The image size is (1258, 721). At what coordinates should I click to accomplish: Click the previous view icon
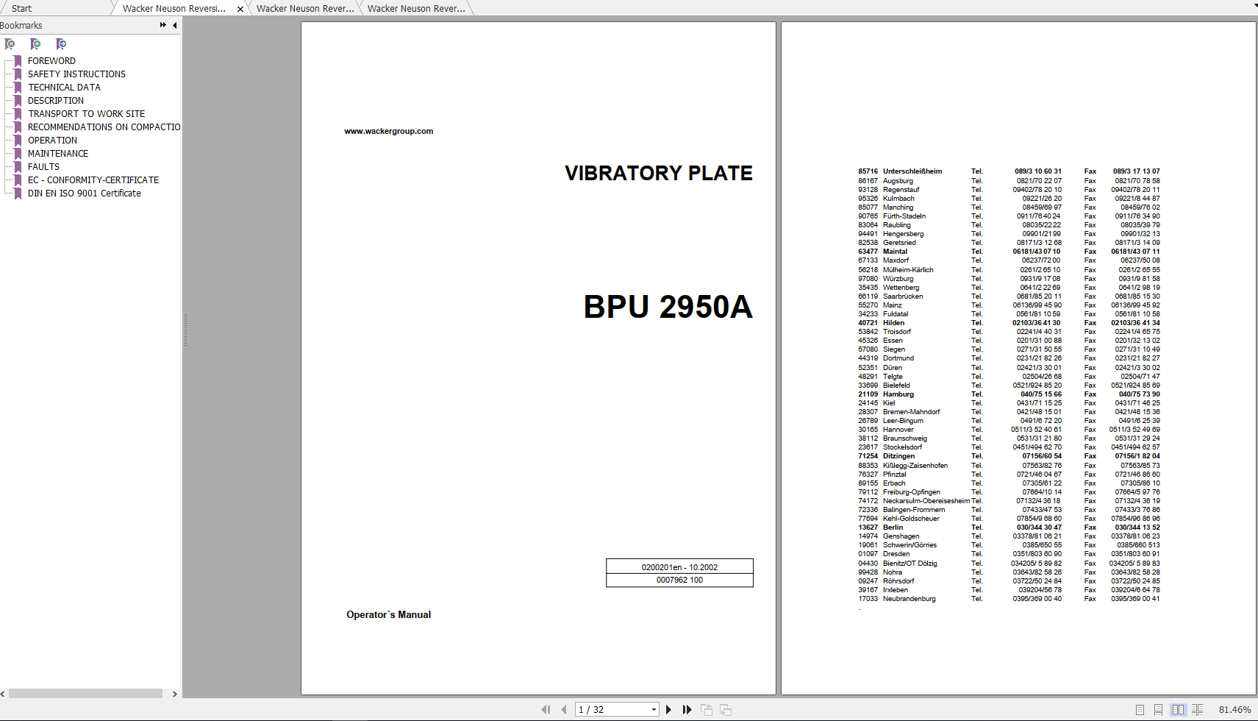707,709
